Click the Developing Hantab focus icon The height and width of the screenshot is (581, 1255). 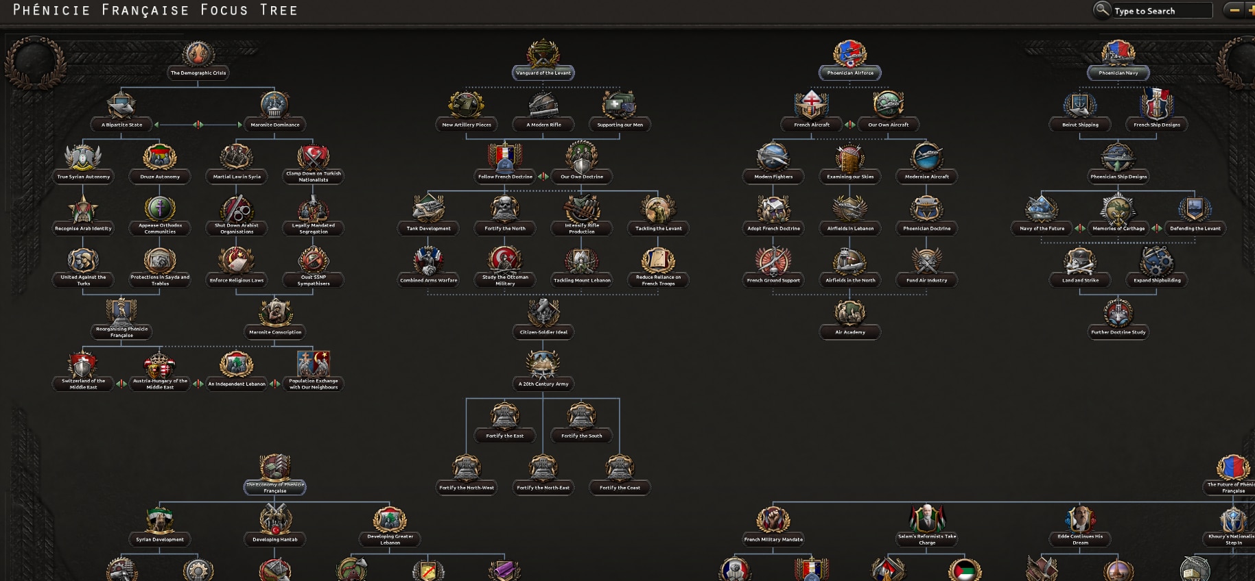275,519
